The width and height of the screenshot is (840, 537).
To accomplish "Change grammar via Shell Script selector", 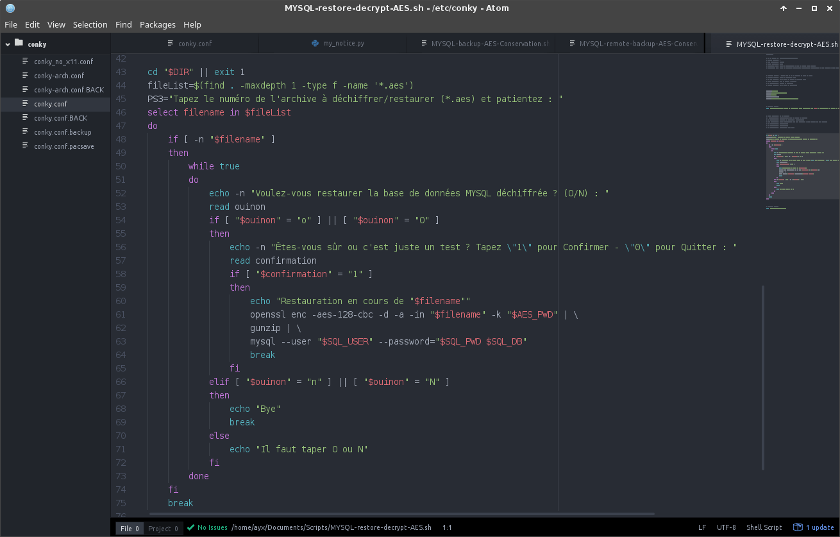I will coord(764,527).
